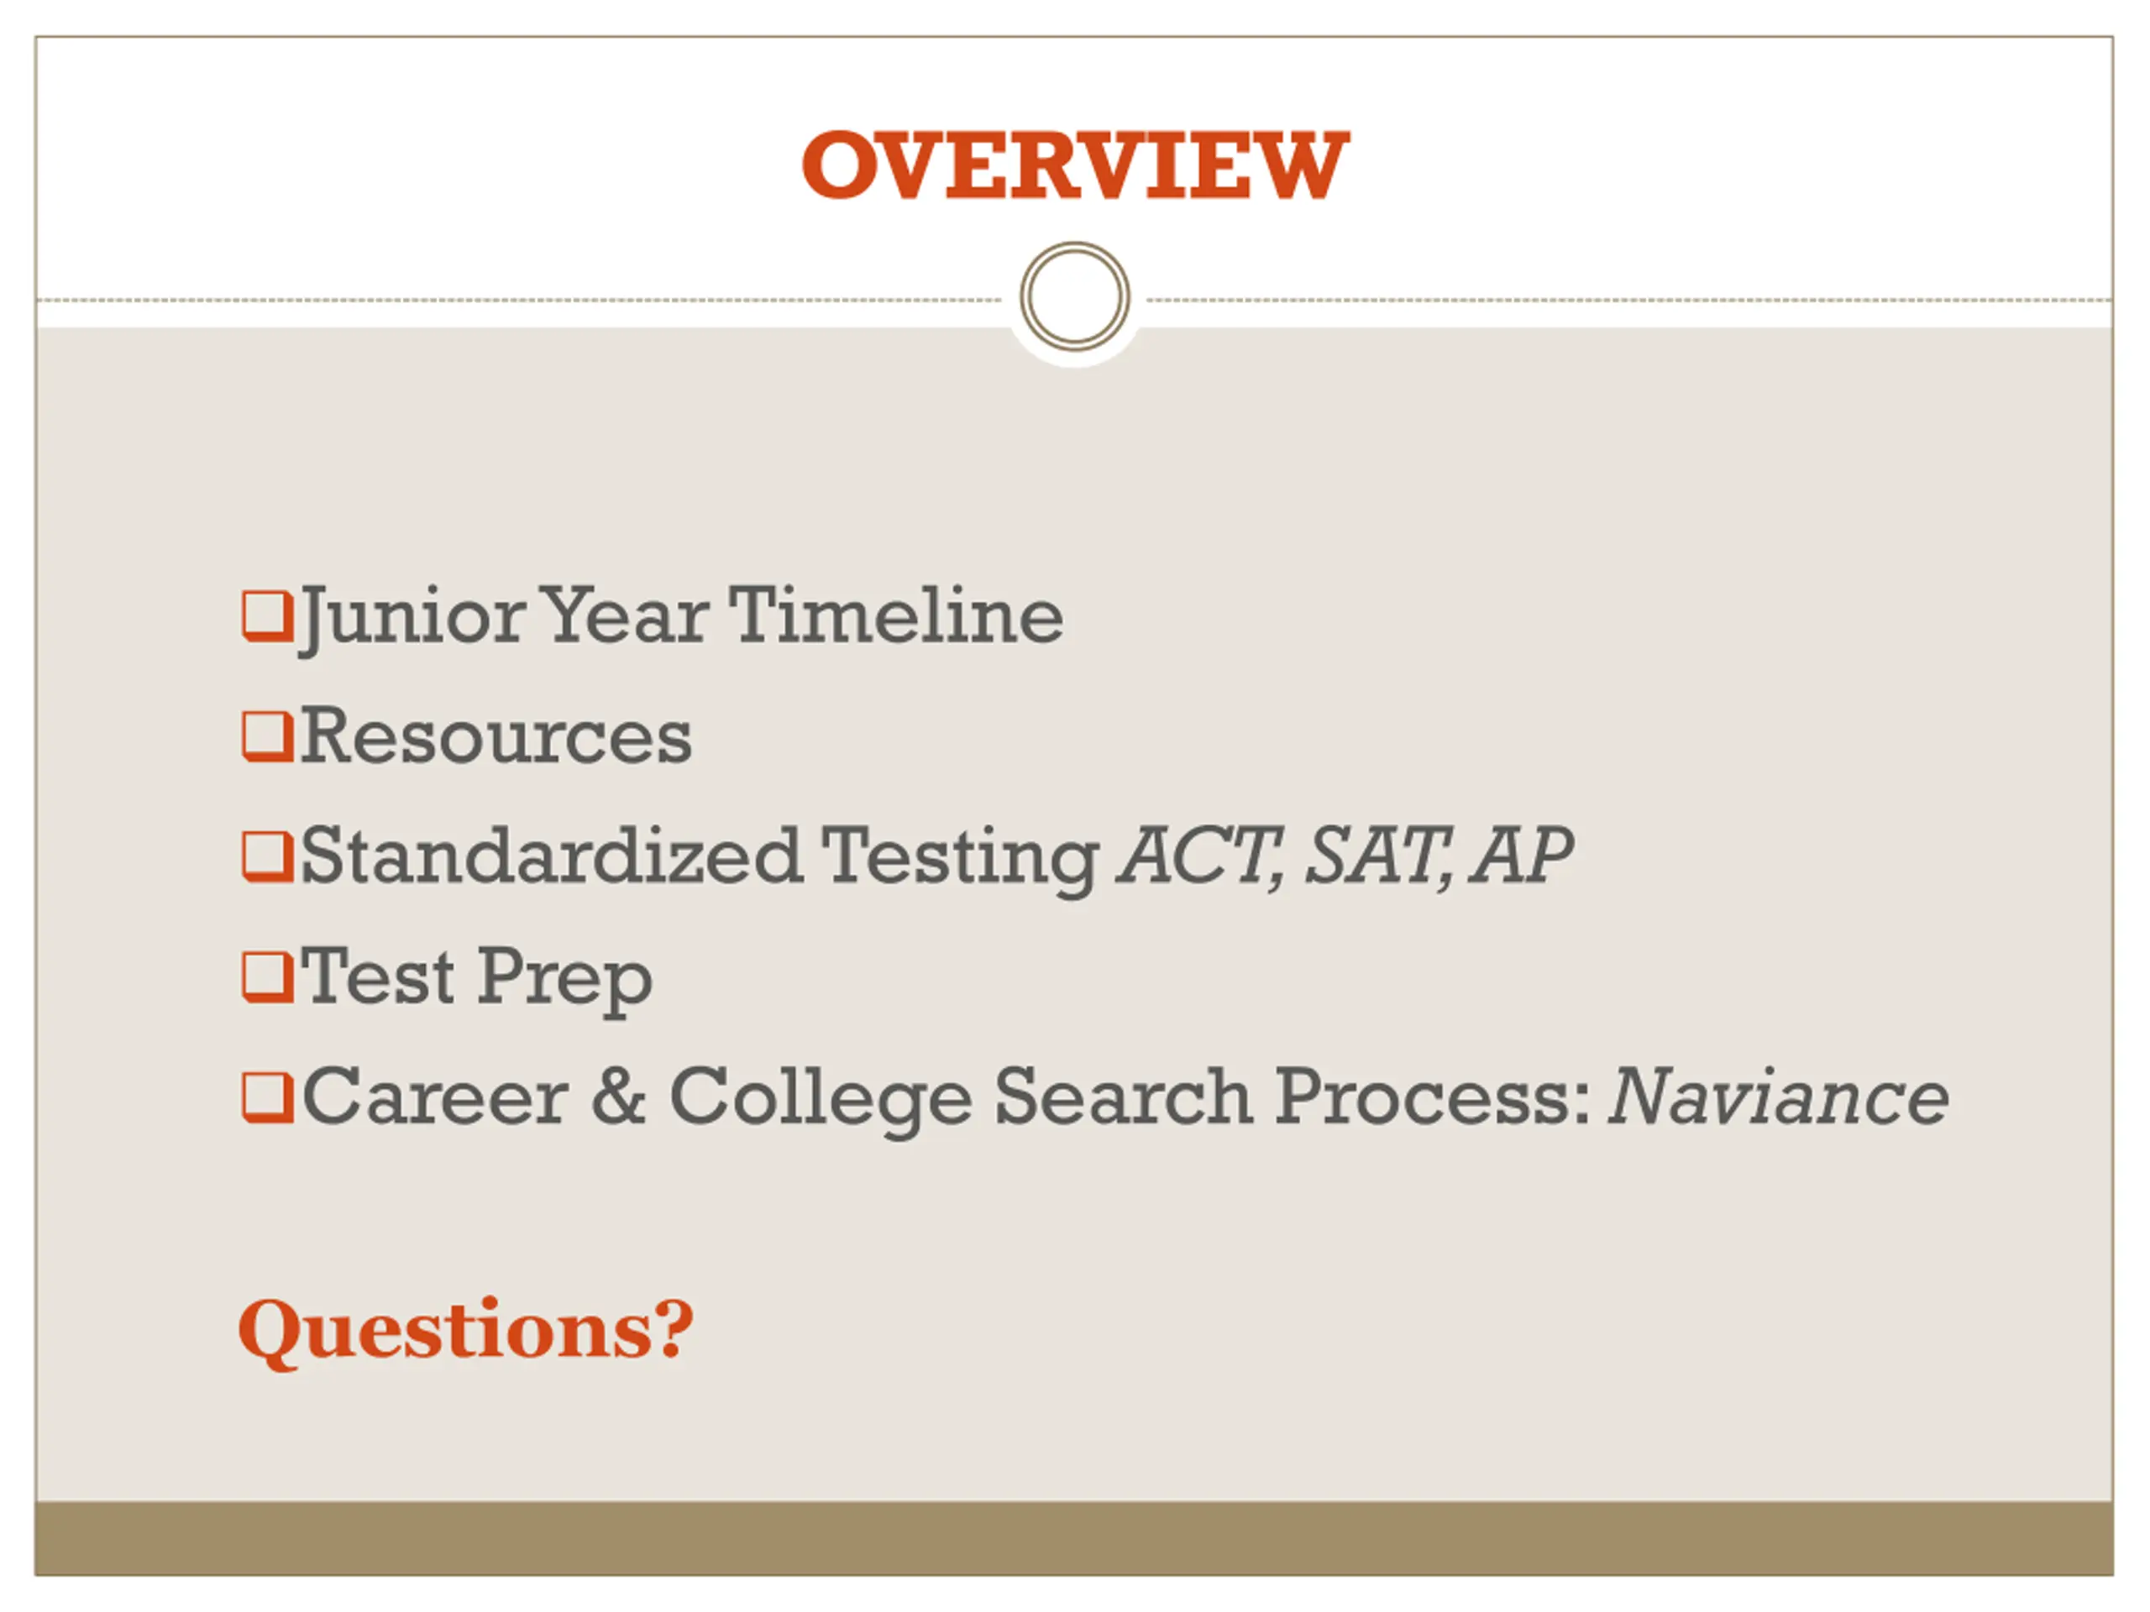
Task: Click the OVERVIEW slide title
Action: 1075,165
